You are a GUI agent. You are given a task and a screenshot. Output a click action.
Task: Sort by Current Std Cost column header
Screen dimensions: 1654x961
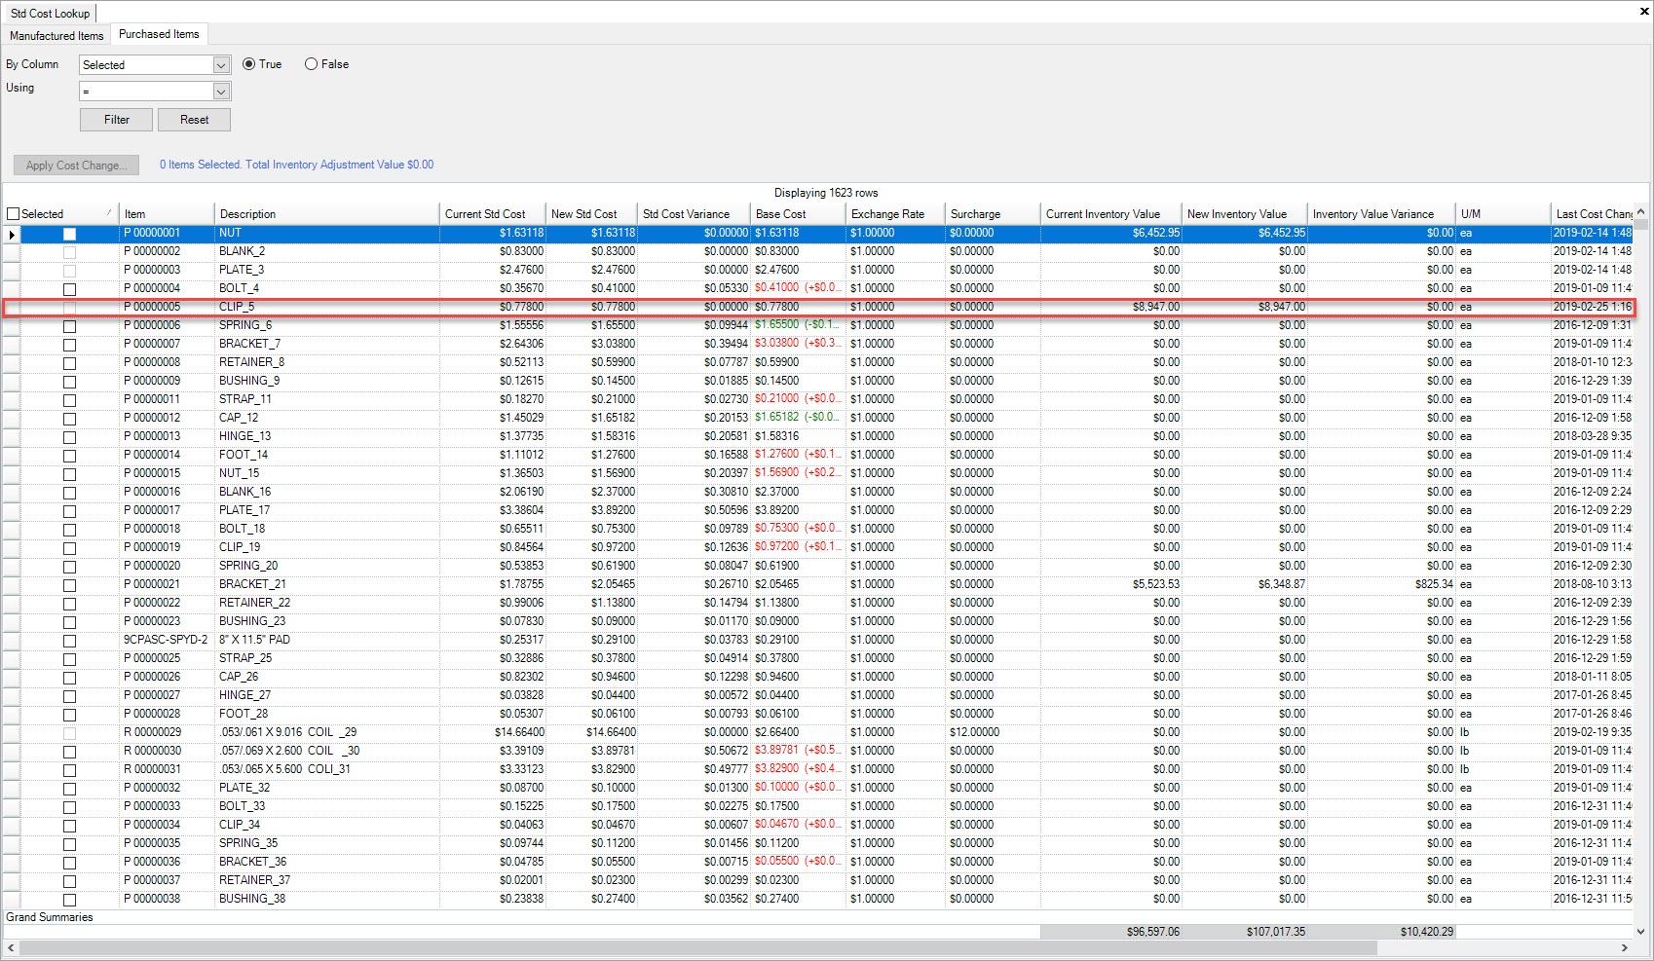coord(493,214)
